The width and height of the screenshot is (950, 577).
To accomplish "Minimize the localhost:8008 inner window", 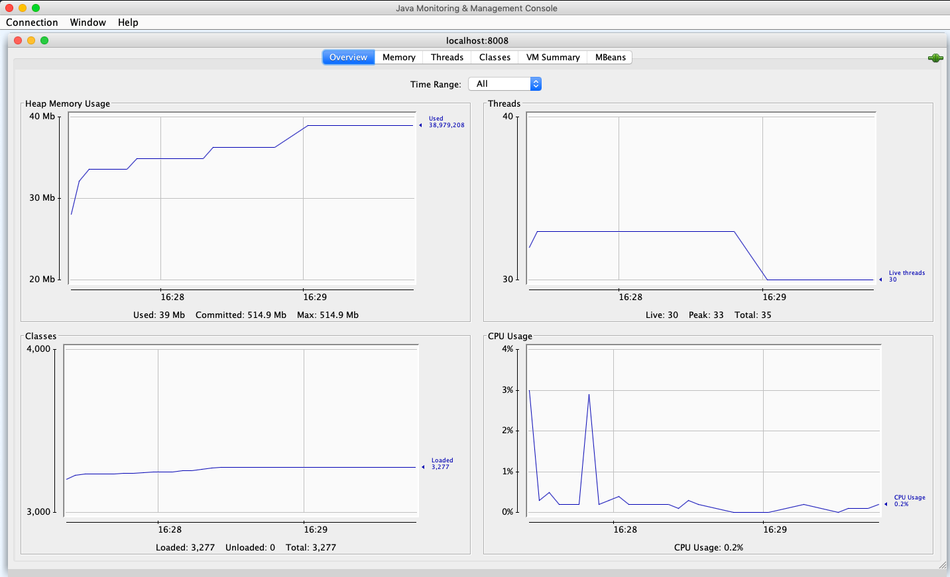I will [x=31, y=40].
